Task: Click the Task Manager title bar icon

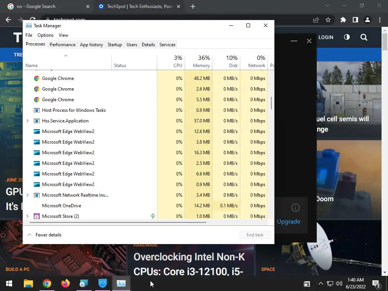Action: [29, 25]
